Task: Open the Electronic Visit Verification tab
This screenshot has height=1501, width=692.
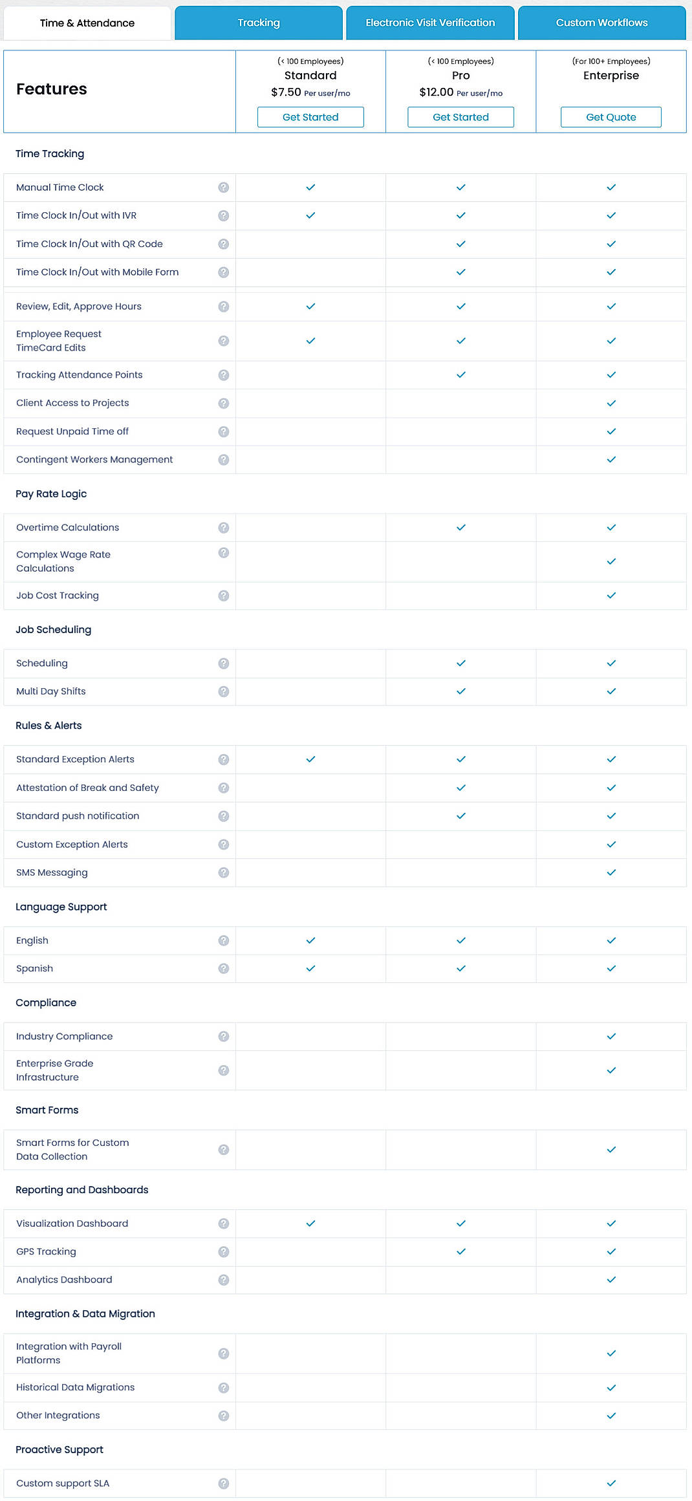Action: tap(429, 22)
